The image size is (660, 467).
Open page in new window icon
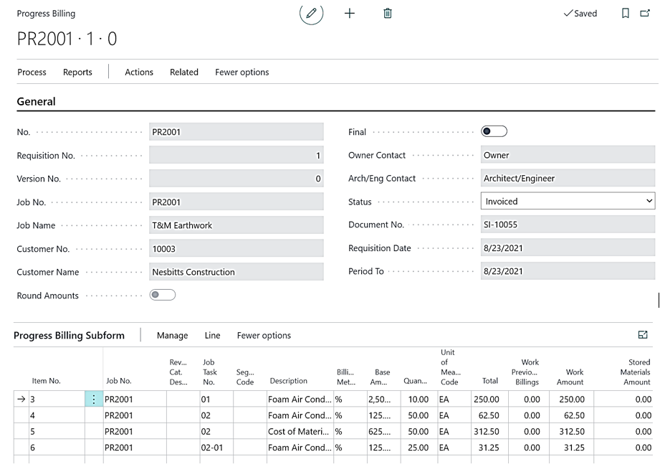click(645, 14)
